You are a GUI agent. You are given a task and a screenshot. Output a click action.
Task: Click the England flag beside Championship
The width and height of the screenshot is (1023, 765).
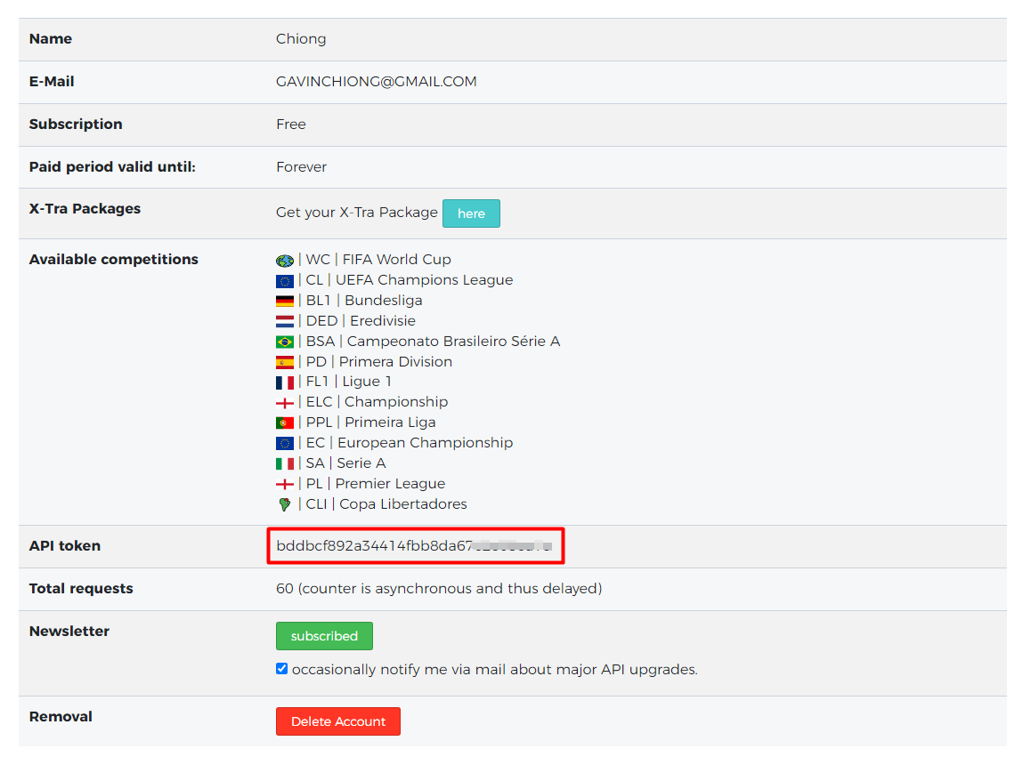[284, 403]
